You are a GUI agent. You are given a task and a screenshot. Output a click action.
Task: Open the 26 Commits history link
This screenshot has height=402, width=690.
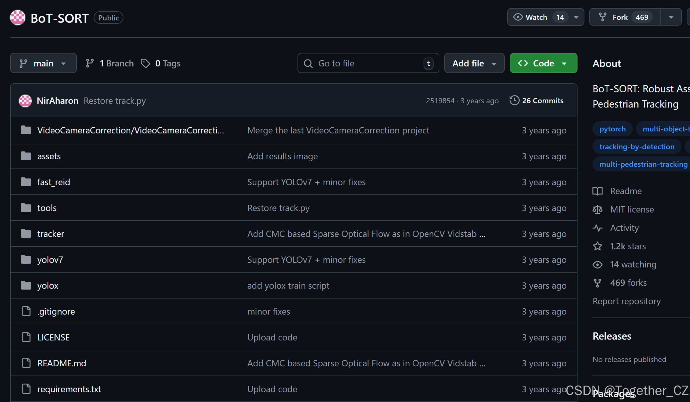(542, 101)
